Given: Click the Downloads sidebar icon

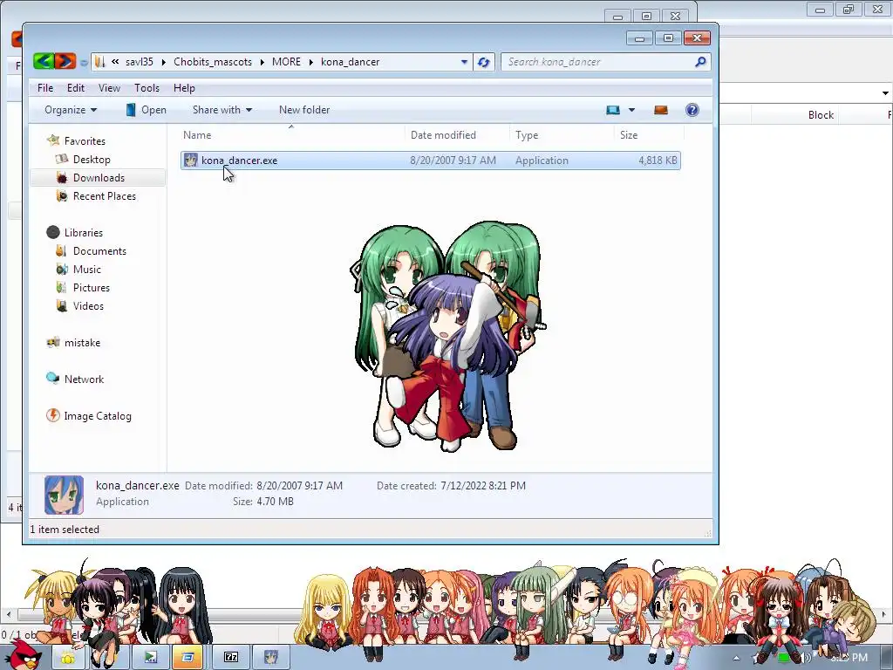Looking at the screenshot, I should point(62,178).
